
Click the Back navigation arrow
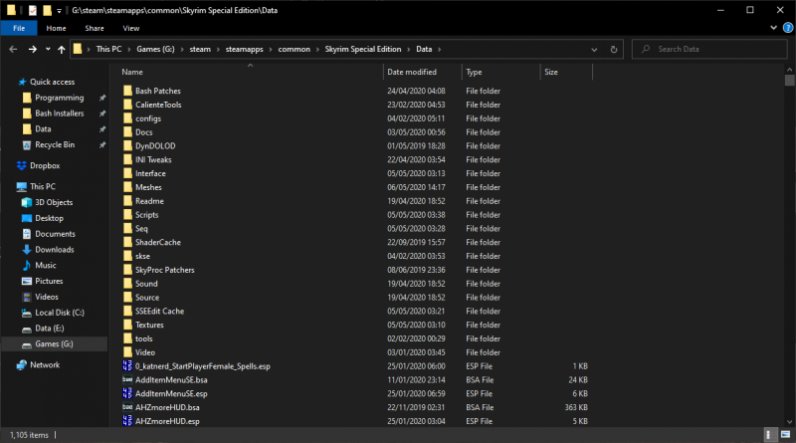pos(13,50)
